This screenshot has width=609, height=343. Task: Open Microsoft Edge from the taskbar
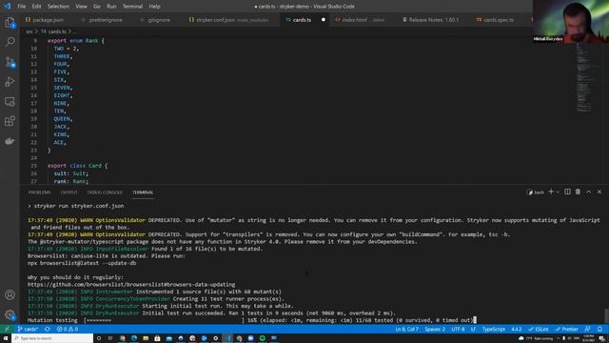coord(133,338)
